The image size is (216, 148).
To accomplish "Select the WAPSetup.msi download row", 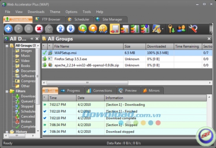I will pyautogui.click(x=127, y=53).
